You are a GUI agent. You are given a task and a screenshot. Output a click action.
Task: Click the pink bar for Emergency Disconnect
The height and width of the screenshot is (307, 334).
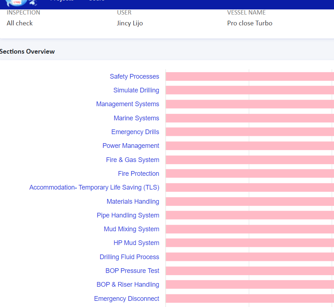tap(250, 299)
